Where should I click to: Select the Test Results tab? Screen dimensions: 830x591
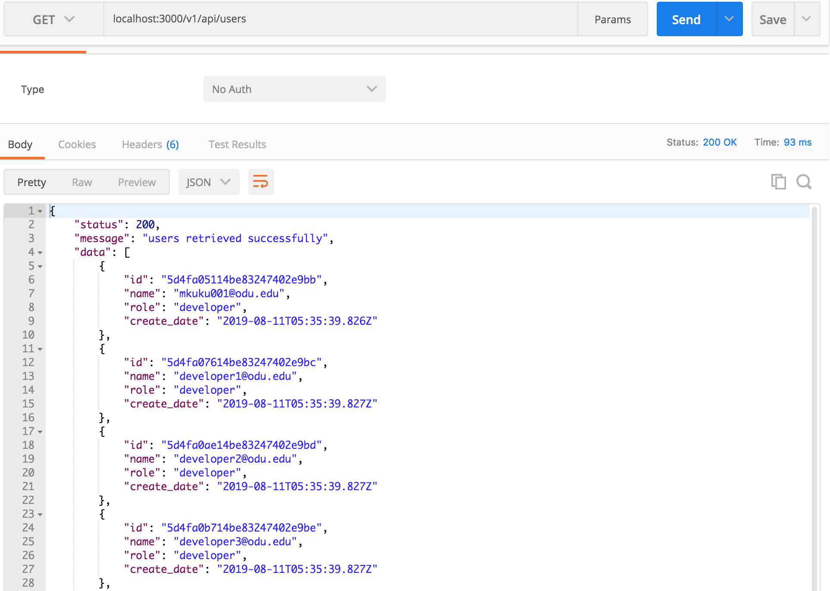tap(237, 144)
